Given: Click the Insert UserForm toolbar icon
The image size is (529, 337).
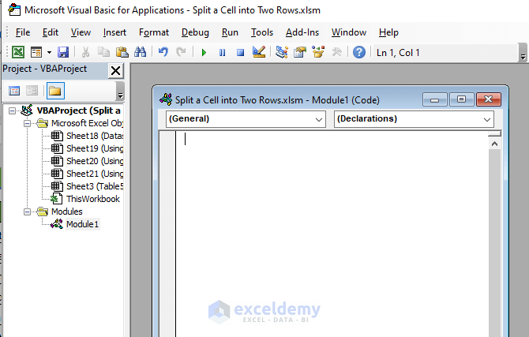Looking at the screenshot, I should 36,52.
